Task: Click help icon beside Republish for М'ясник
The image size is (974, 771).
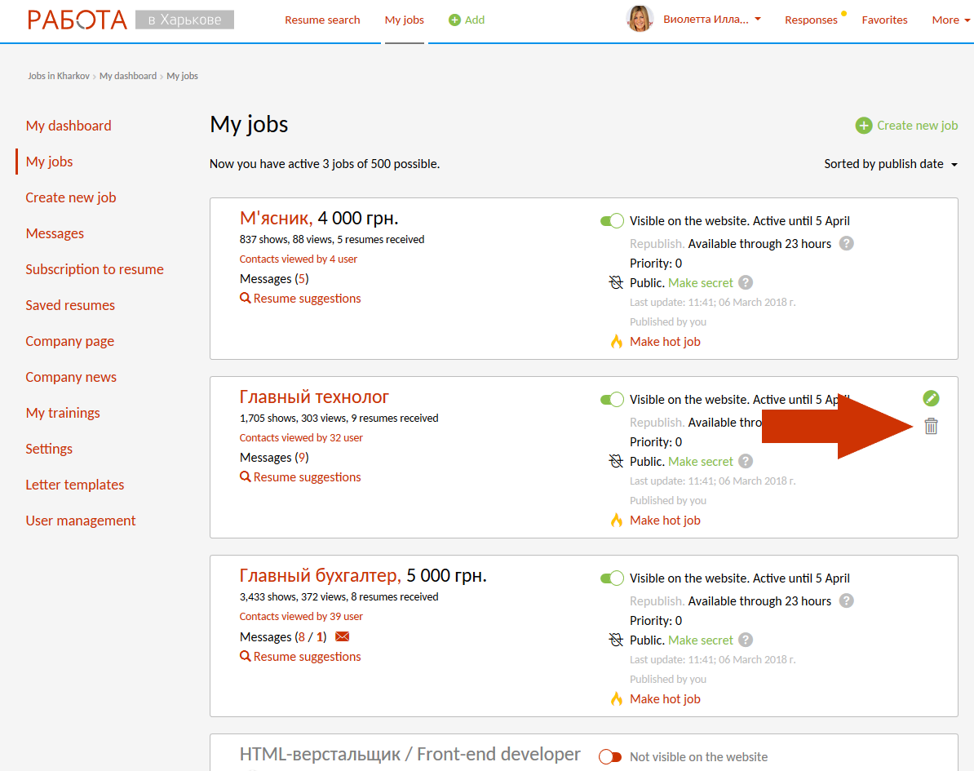Action: pyautogui.click(x=846, y=243)
